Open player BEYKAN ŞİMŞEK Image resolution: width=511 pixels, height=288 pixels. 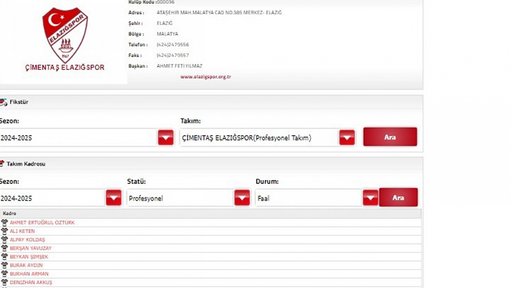click(29, 256)
